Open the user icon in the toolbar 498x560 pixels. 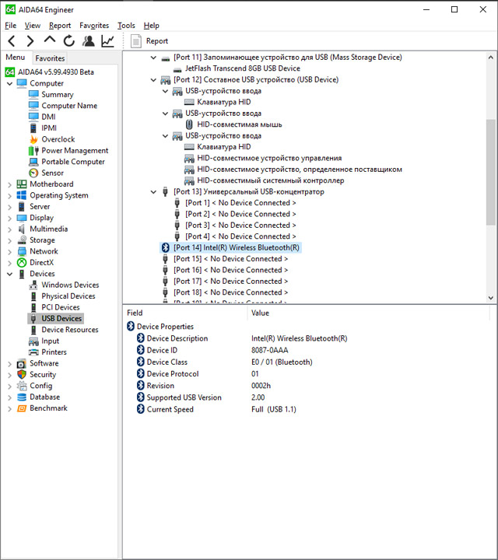[x=88, y=41]
